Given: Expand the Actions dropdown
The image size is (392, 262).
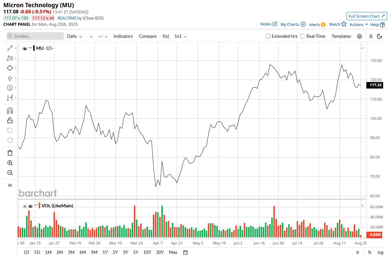Looking at the screenshot, I should click(358, 24).
